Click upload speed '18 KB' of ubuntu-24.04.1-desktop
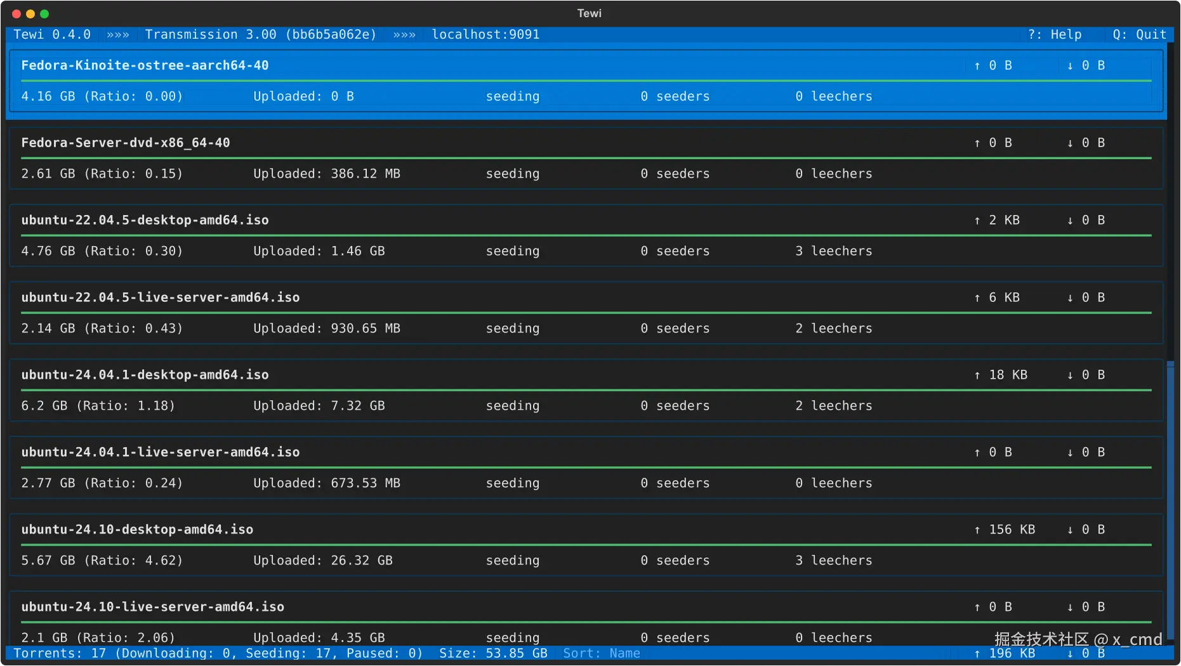 (x=1001, y=375)
